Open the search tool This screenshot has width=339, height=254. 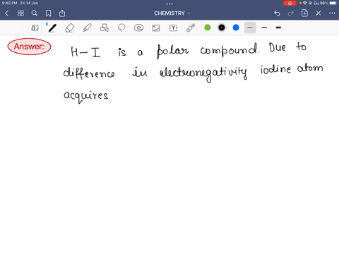[x=35, y=13]
